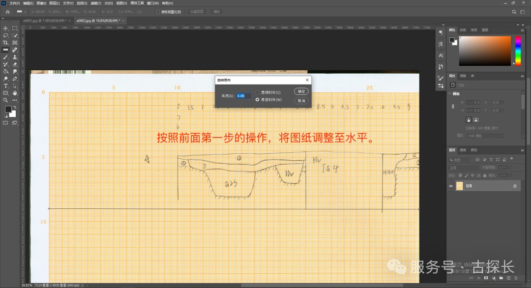This screenshot has width=531, height=288.
Task: Select the Type tool
Action: tap(5, 86)
